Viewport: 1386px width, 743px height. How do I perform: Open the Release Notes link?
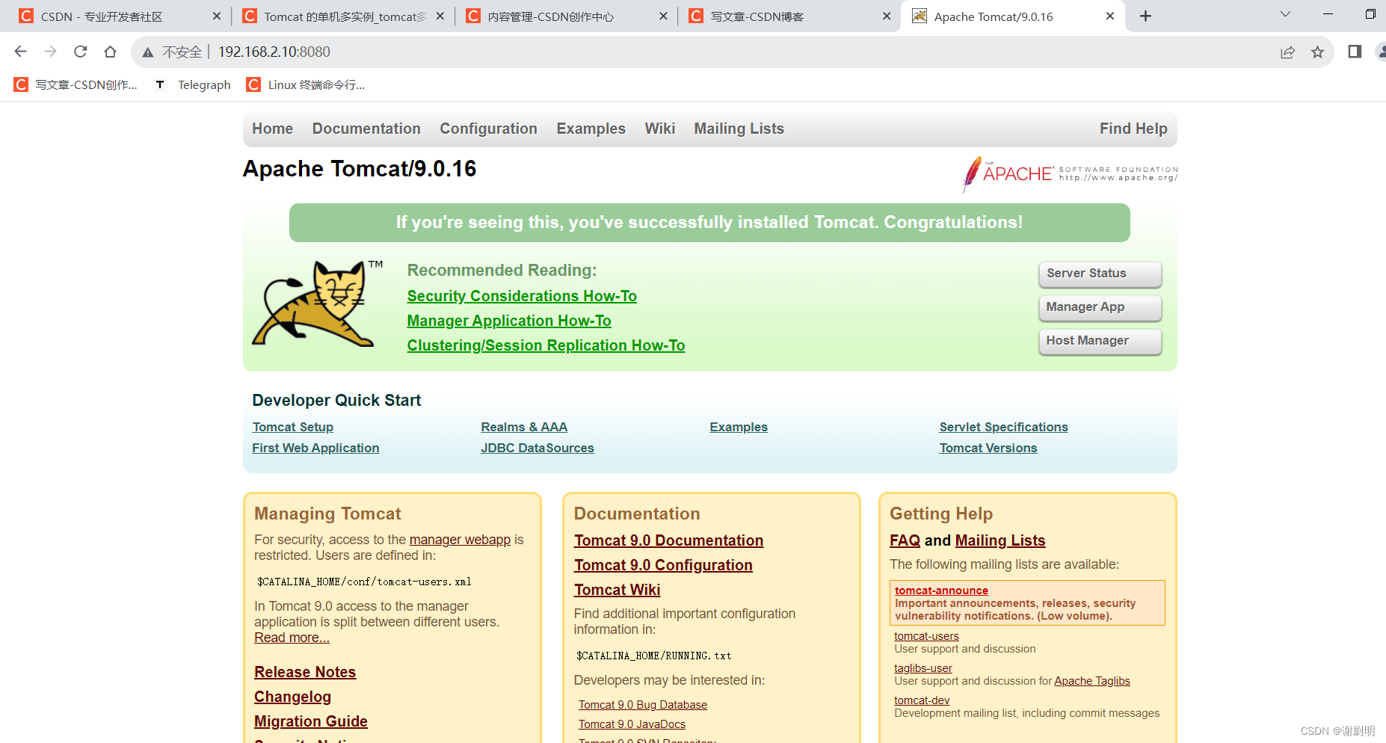[305, 672]
